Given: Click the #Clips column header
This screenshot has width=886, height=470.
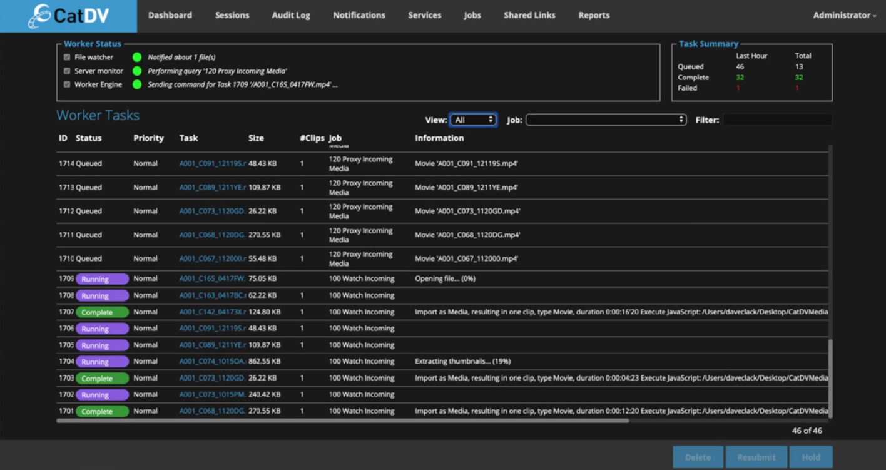Looking at the screenshot, I should click(312, 138).
